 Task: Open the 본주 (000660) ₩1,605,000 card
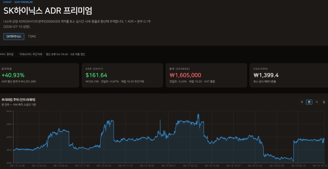[x=206, y=75]
